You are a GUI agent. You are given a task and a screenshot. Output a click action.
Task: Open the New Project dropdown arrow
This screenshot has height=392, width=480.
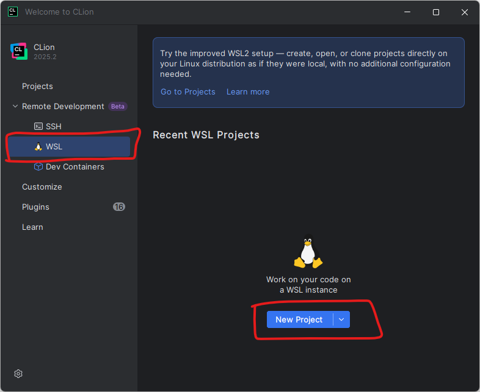(x=341, y=319)
